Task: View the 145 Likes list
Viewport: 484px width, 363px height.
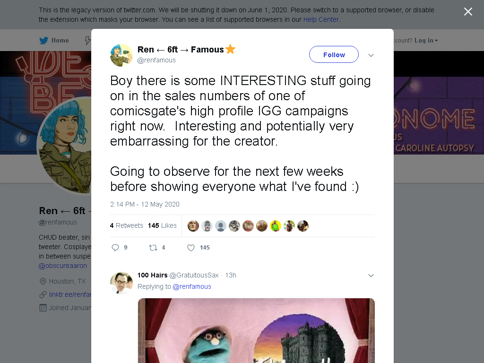Action: pyautogui.click(x=162, y=225)
